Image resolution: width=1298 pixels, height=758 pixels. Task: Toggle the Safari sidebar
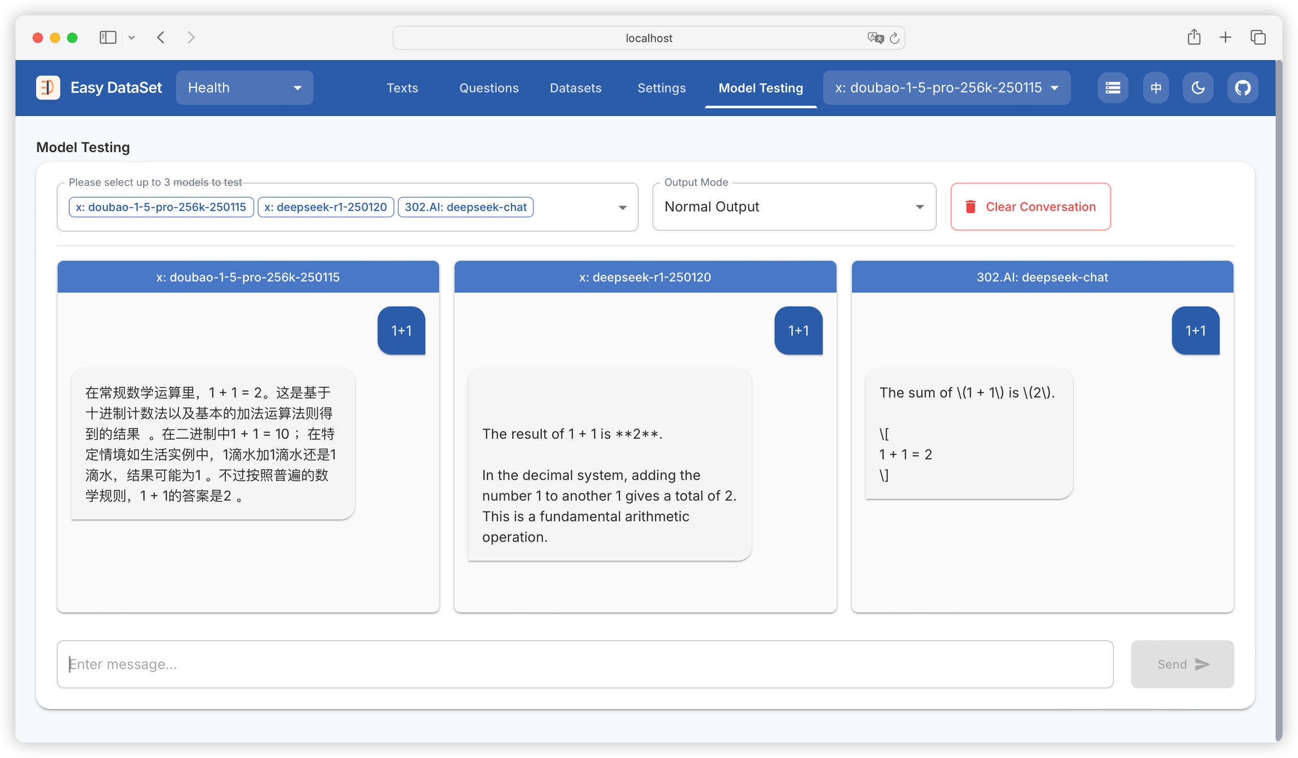[108, 38]
